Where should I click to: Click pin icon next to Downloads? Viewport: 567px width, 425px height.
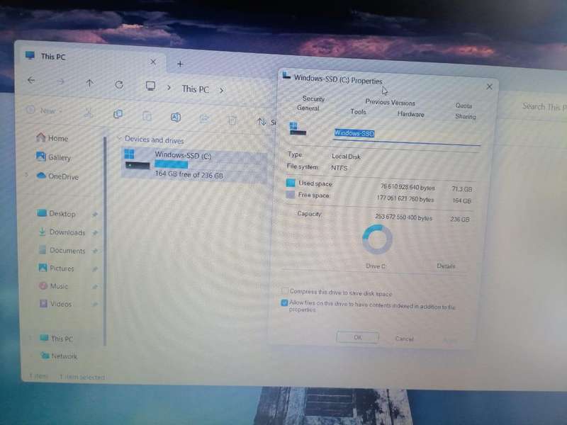click(95, 233)
